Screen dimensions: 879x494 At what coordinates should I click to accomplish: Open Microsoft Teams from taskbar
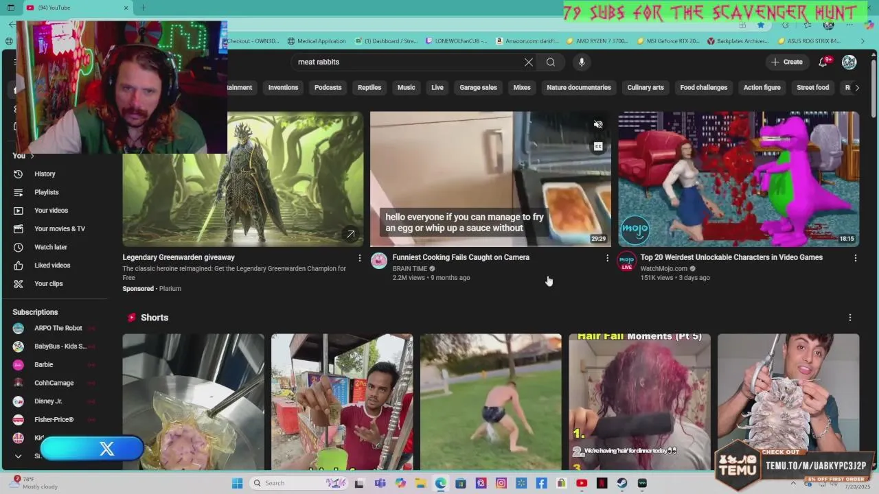pyautogui.click(x=380, y=483)
